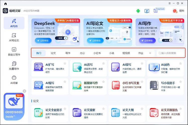Viewport: 188px width, 125px height.
Task: Select the AI写论文 sidebar icon
Action: pos(14,37)
